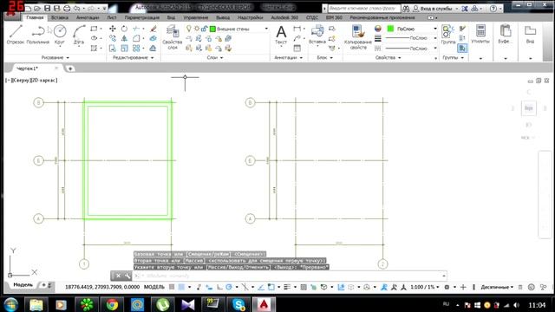Expand the Аннотации panel

[x=288, y=58]
